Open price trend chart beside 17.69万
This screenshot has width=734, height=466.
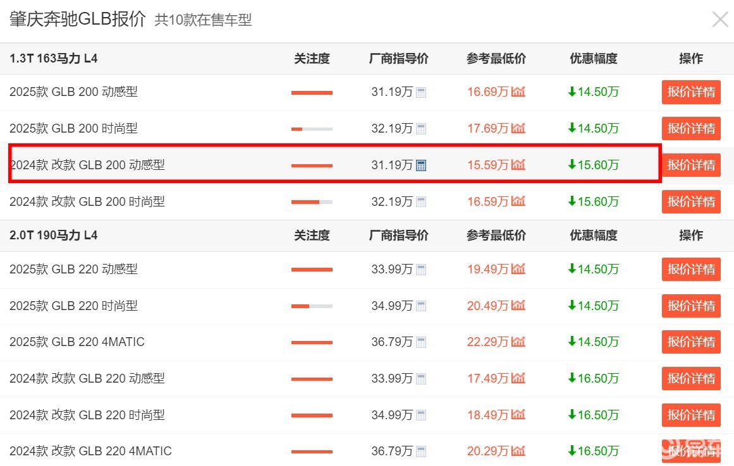tap(518, 129)
